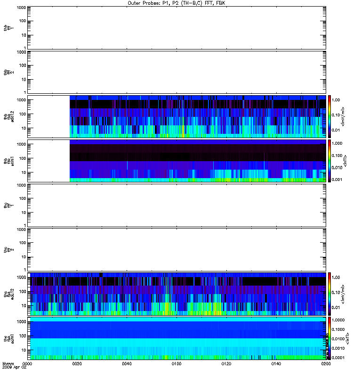
Task: Click '0.100' on the thb scm1 color scale
Action: (337, 156)
